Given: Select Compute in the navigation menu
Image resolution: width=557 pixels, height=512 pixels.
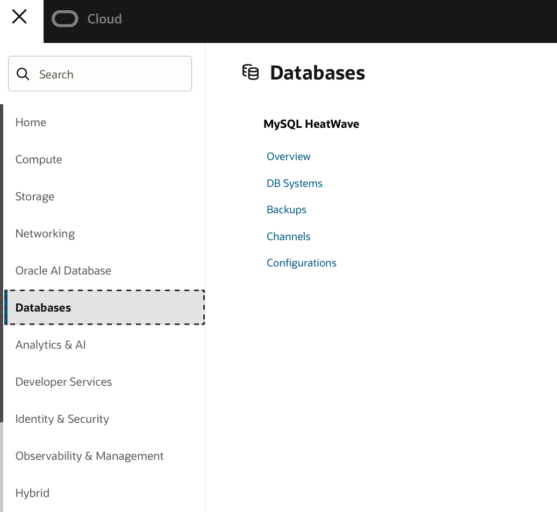Looking at the screenshot, I should tap(39, 160).
